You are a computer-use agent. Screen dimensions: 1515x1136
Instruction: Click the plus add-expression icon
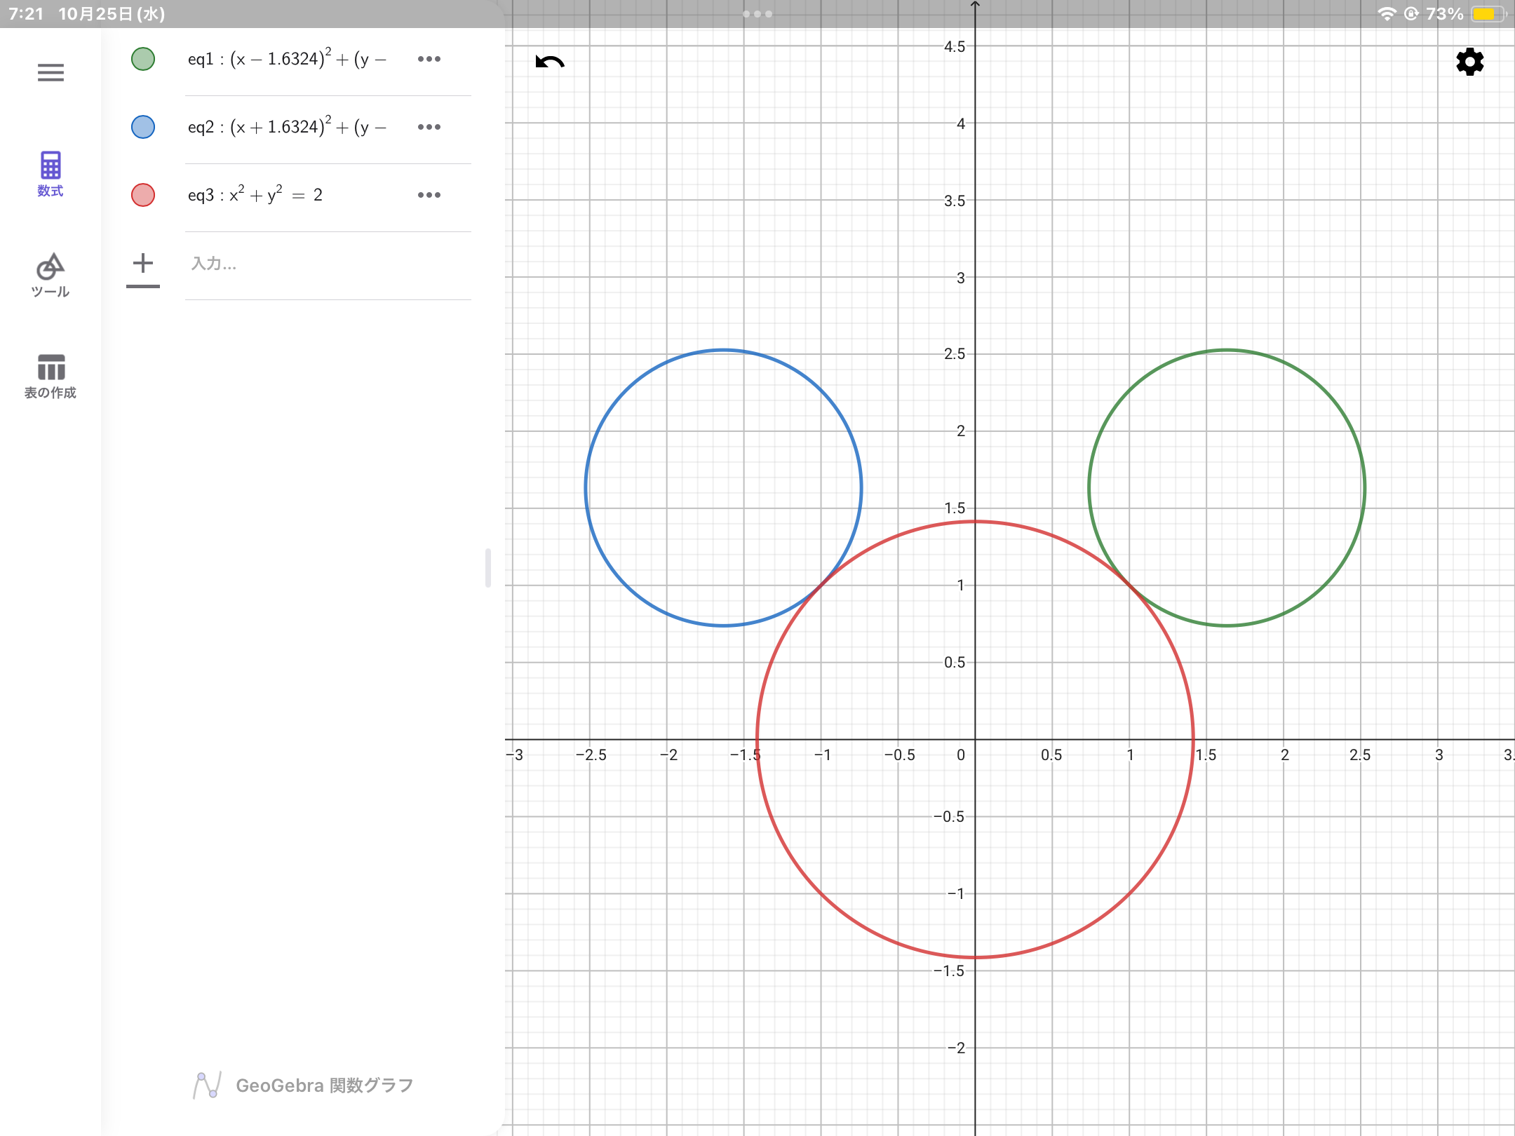(143, 264)
